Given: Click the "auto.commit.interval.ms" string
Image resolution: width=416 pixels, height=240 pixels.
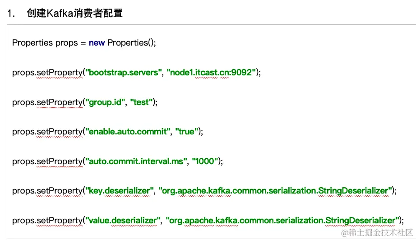Looking at the screenshot, I should [x=136, y=161].
